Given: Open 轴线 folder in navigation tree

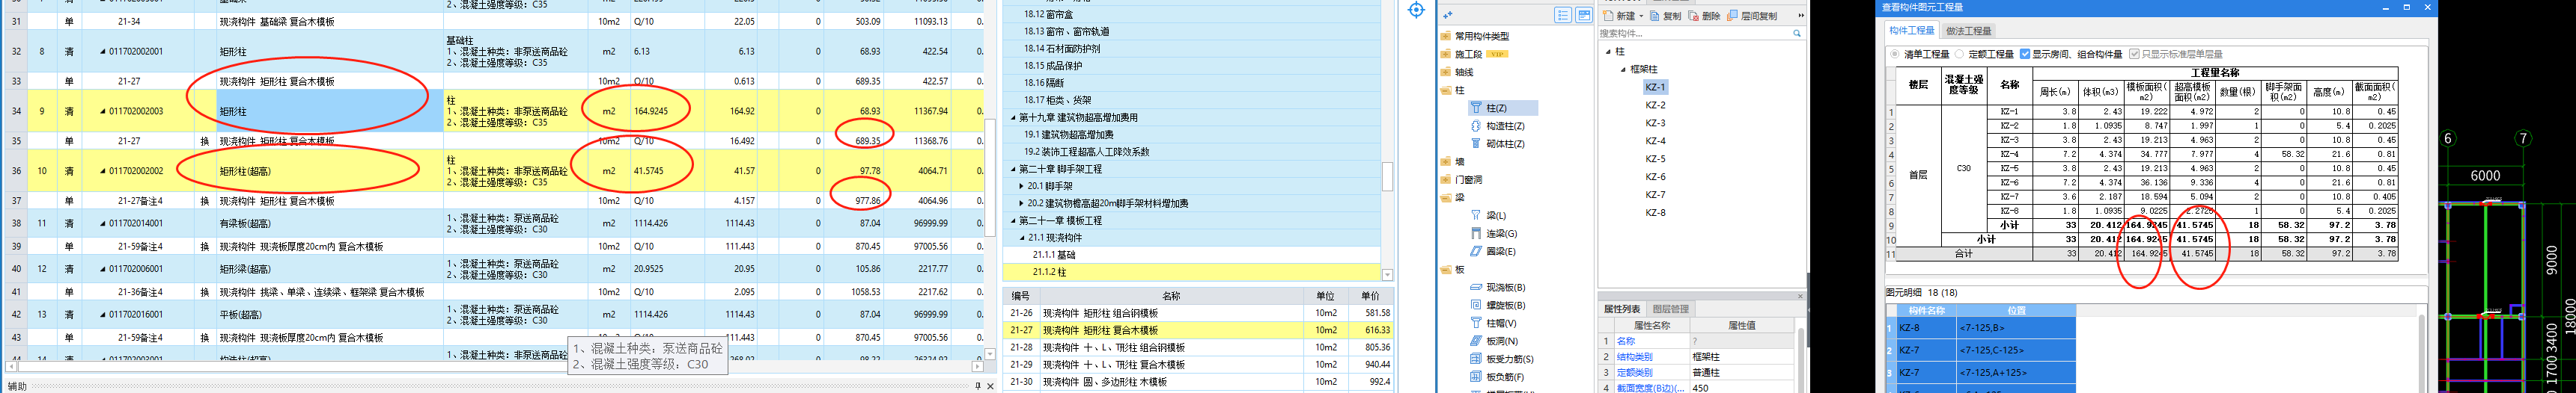Looking at the screenshot, I should click(1457, 72).
